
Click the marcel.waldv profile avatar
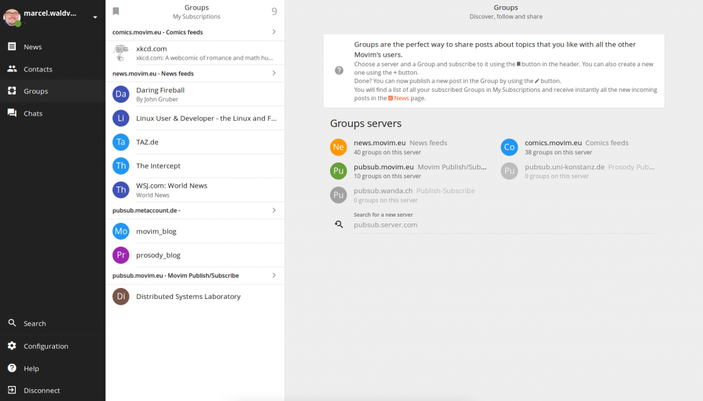[12, 17]
